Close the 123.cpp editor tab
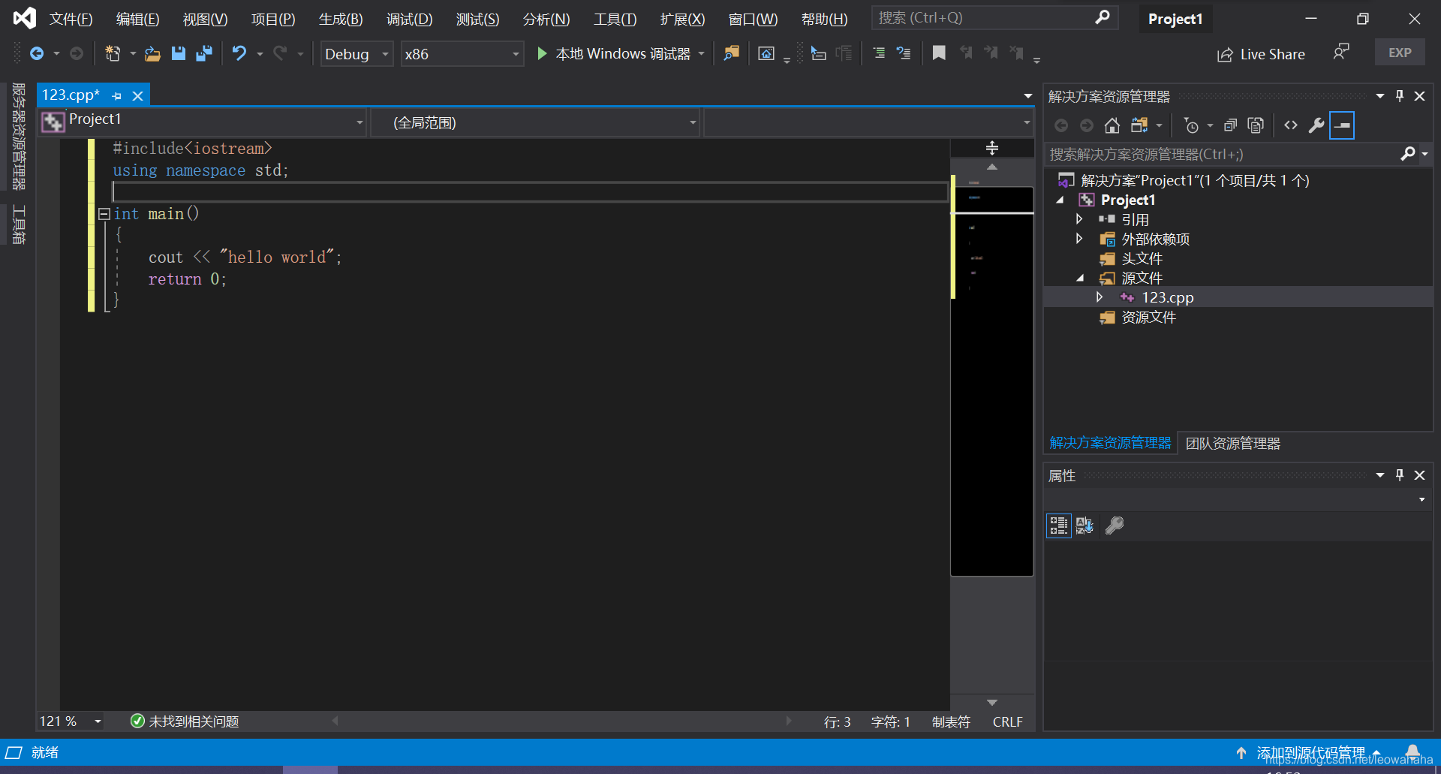Image resolution: width=1441 pixels, height=774 pixels. click(x=138, y=96)
